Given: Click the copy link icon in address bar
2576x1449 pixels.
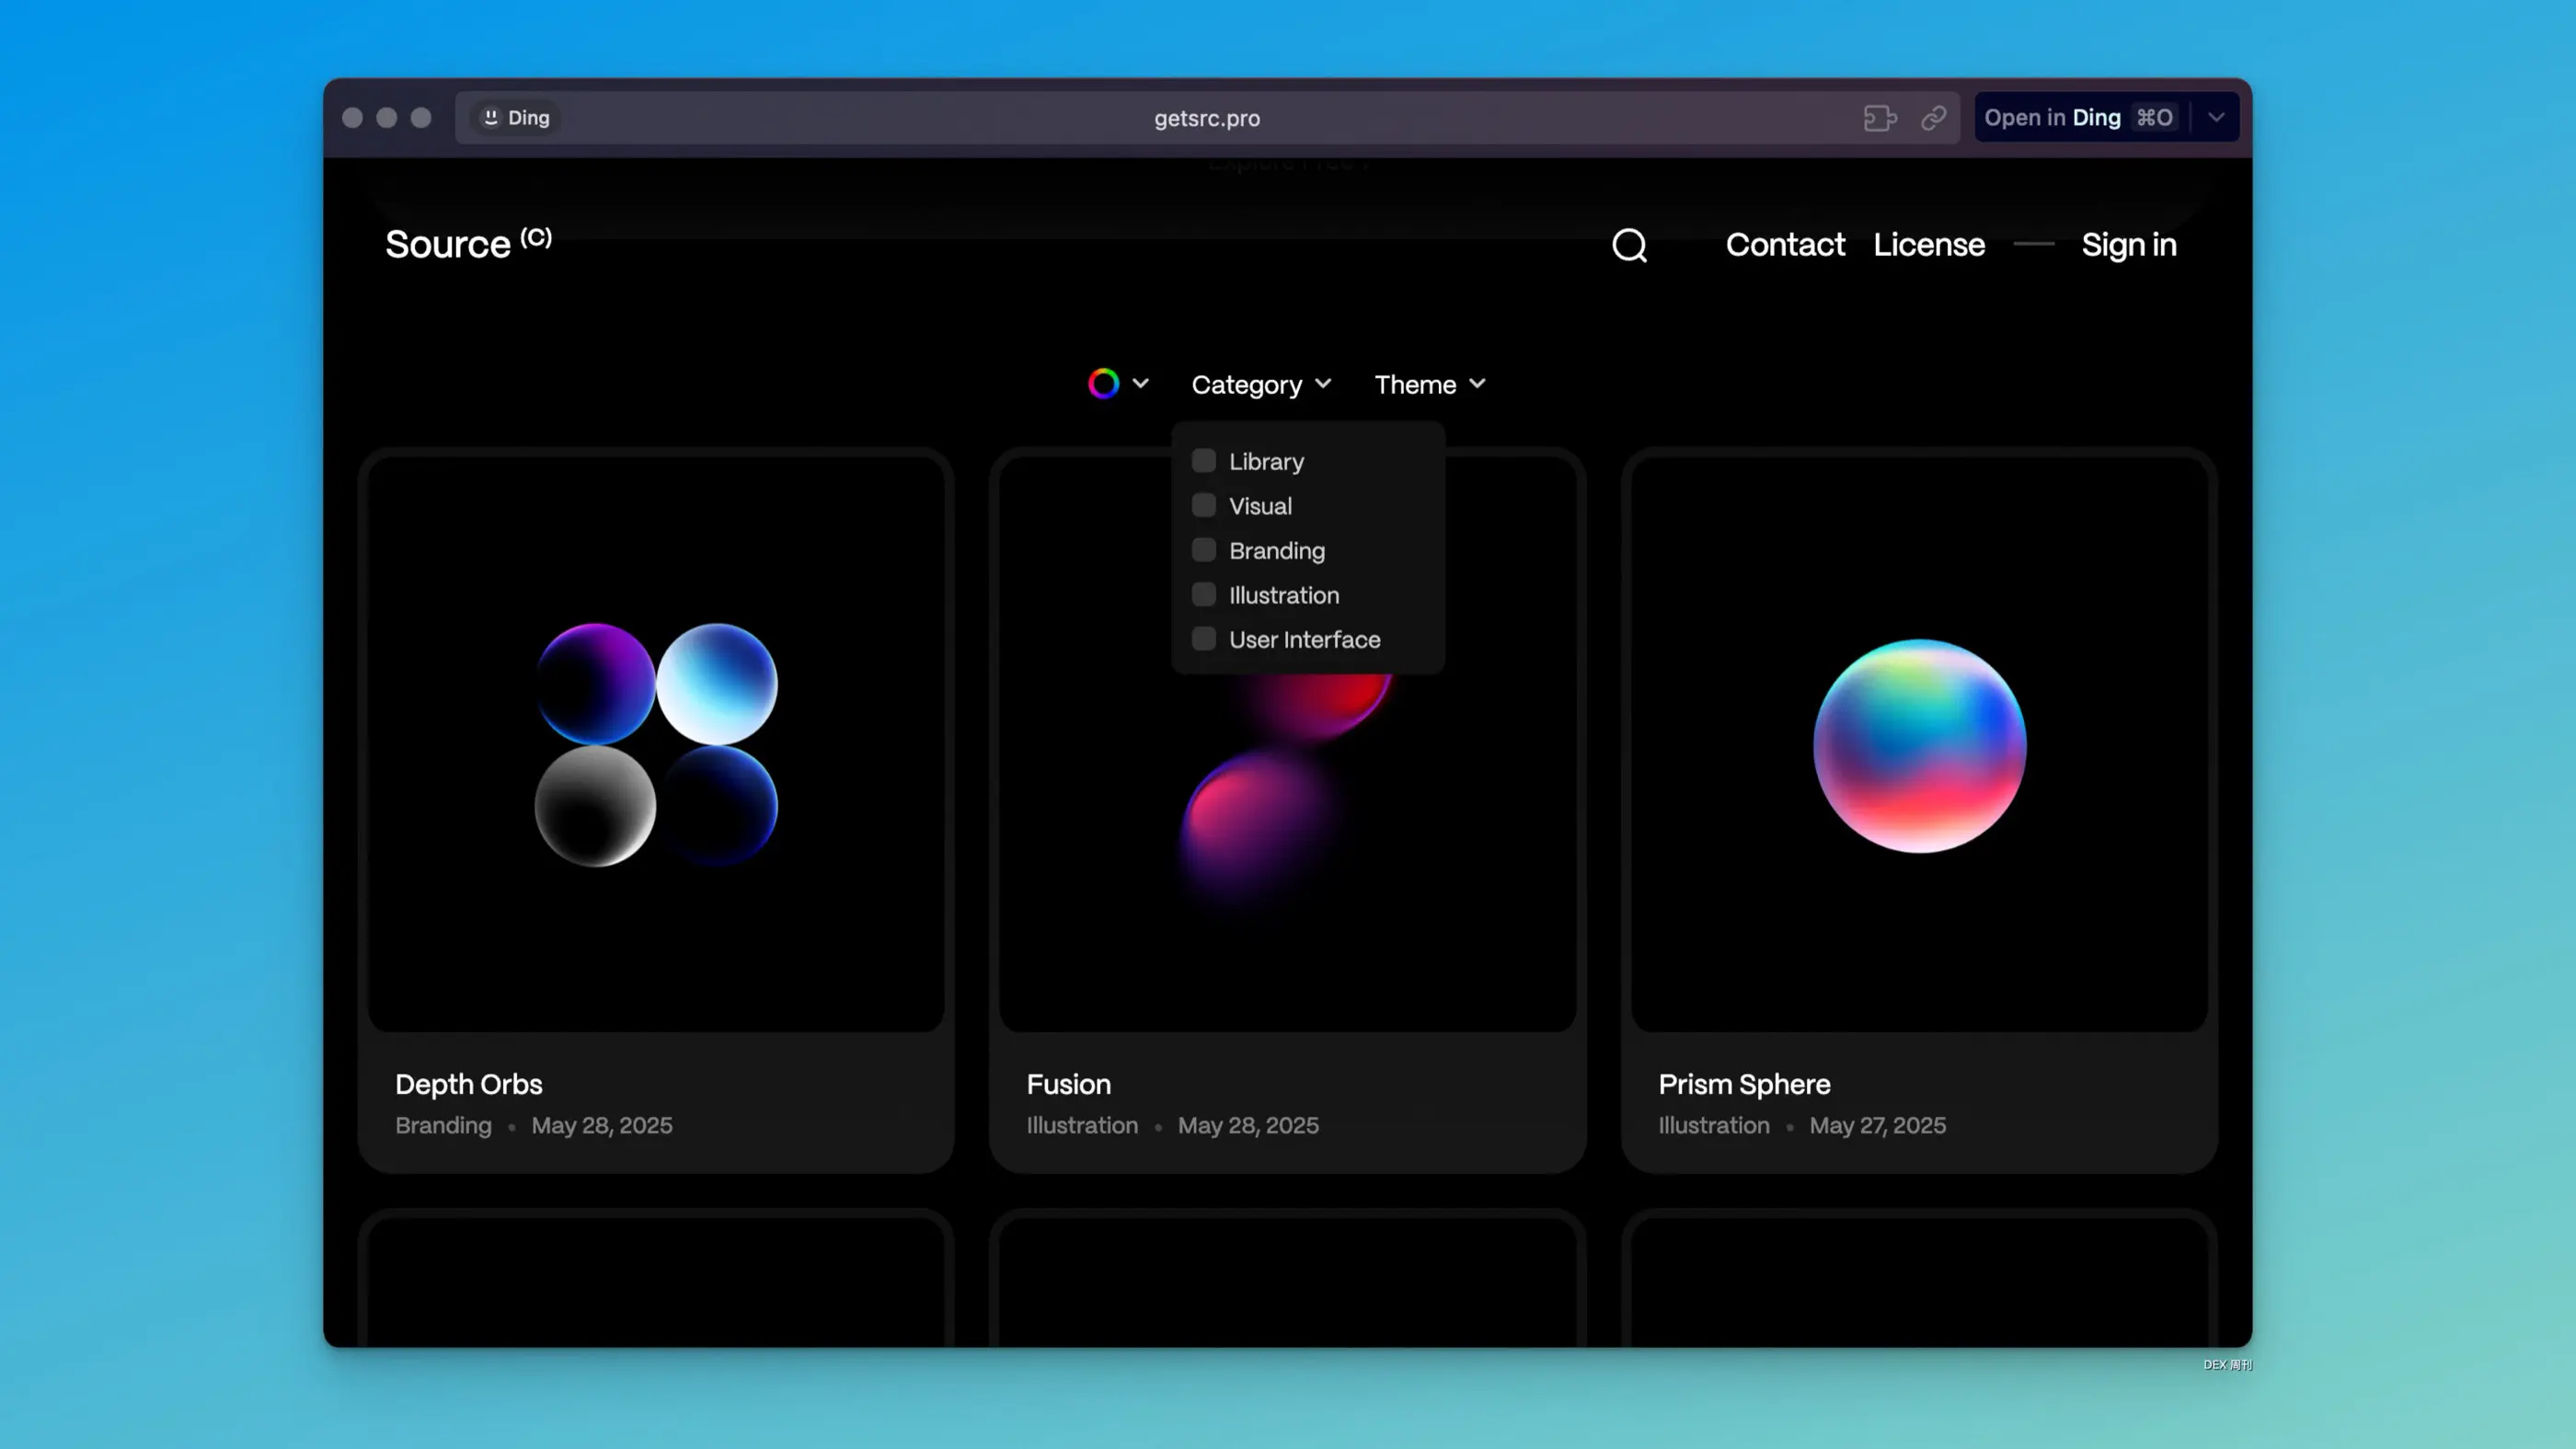Looking at the screenshot, I should (x=1933, y=118).
